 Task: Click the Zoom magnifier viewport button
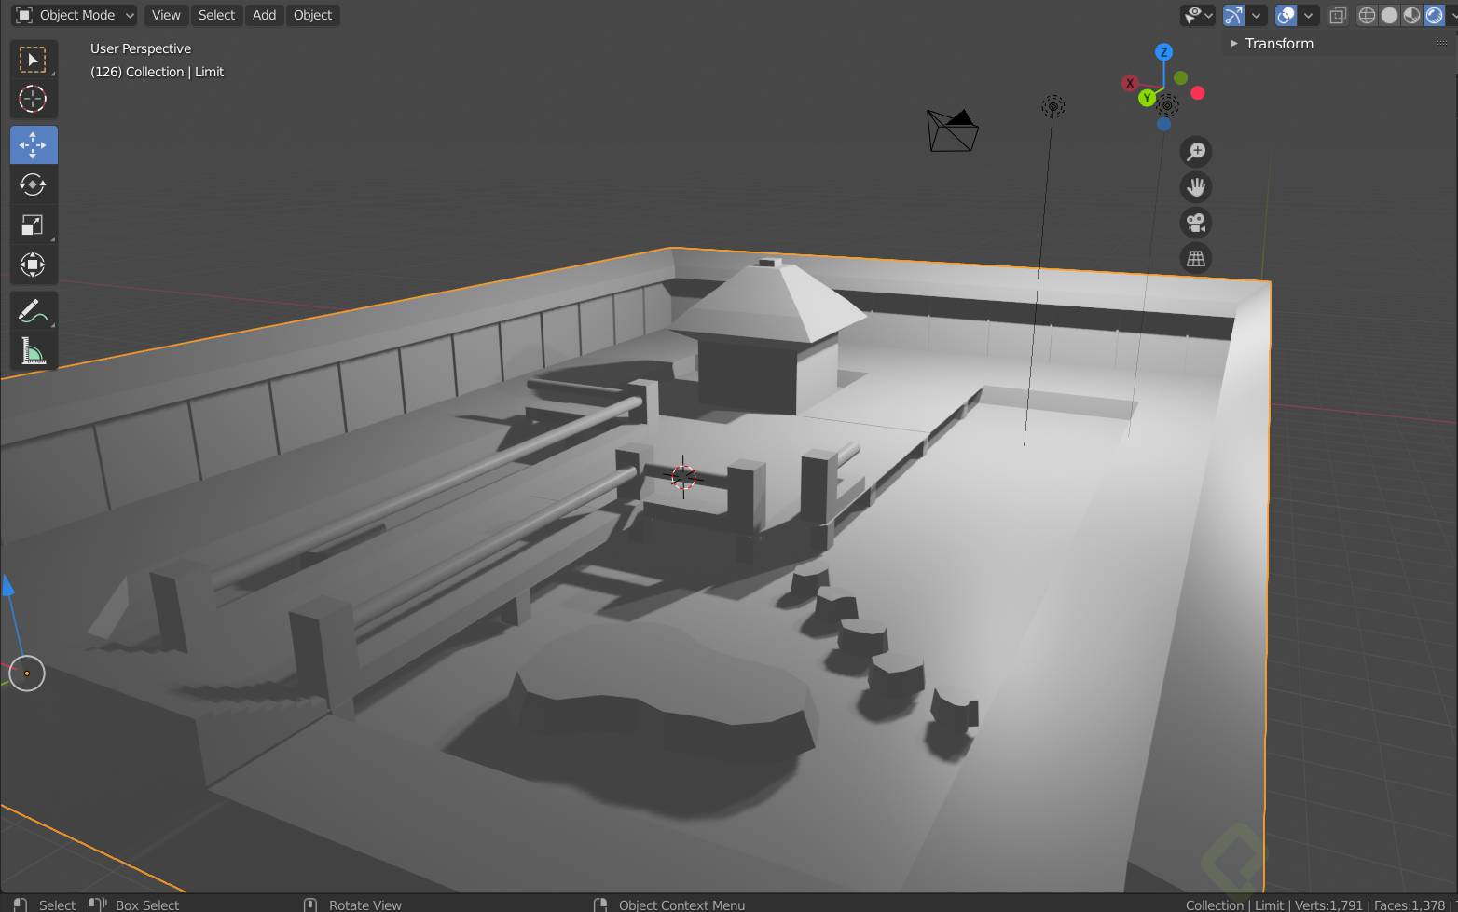point(1196,151)
